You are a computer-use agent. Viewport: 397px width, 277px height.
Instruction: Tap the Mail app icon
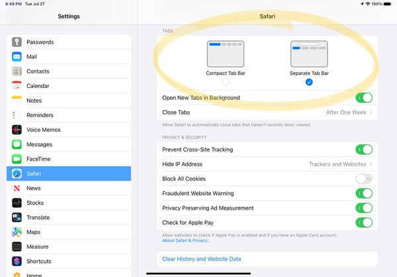(x=17, y=57)
